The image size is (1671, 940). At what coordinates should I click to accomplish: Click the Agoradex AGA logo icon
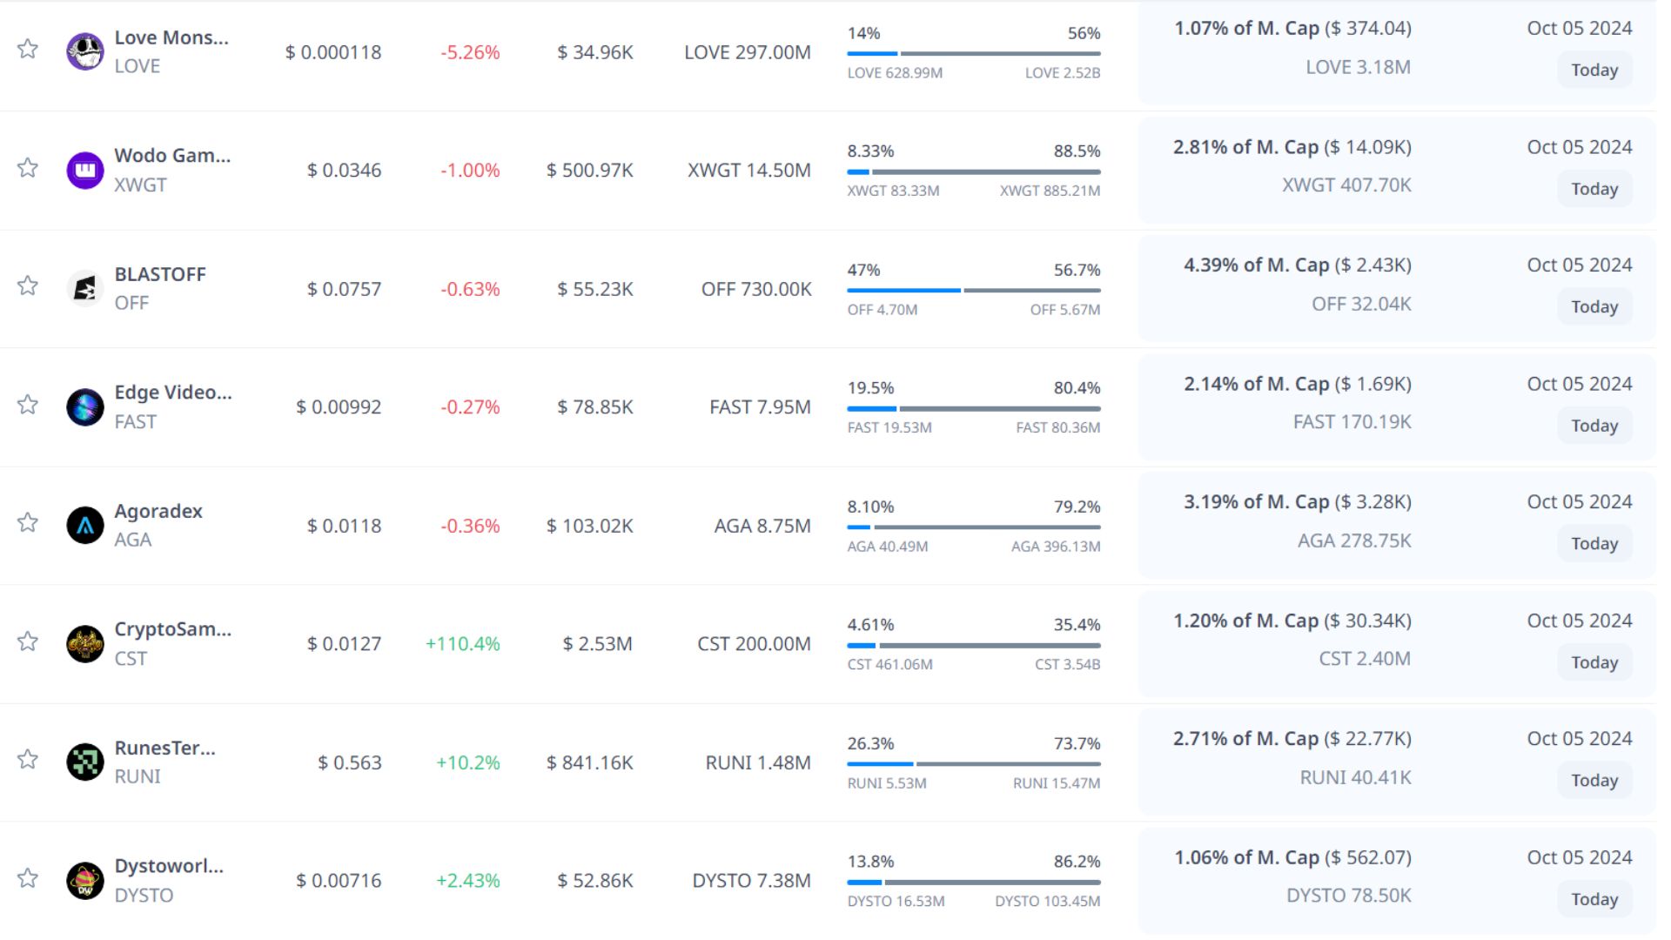[85, 525]
